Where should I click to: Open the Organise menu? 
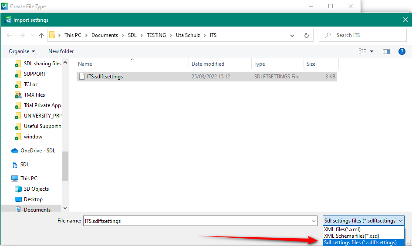pos(22,51)
